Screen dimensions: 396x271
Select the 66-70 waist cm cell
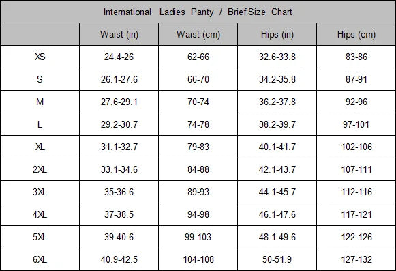click(198, 79)
